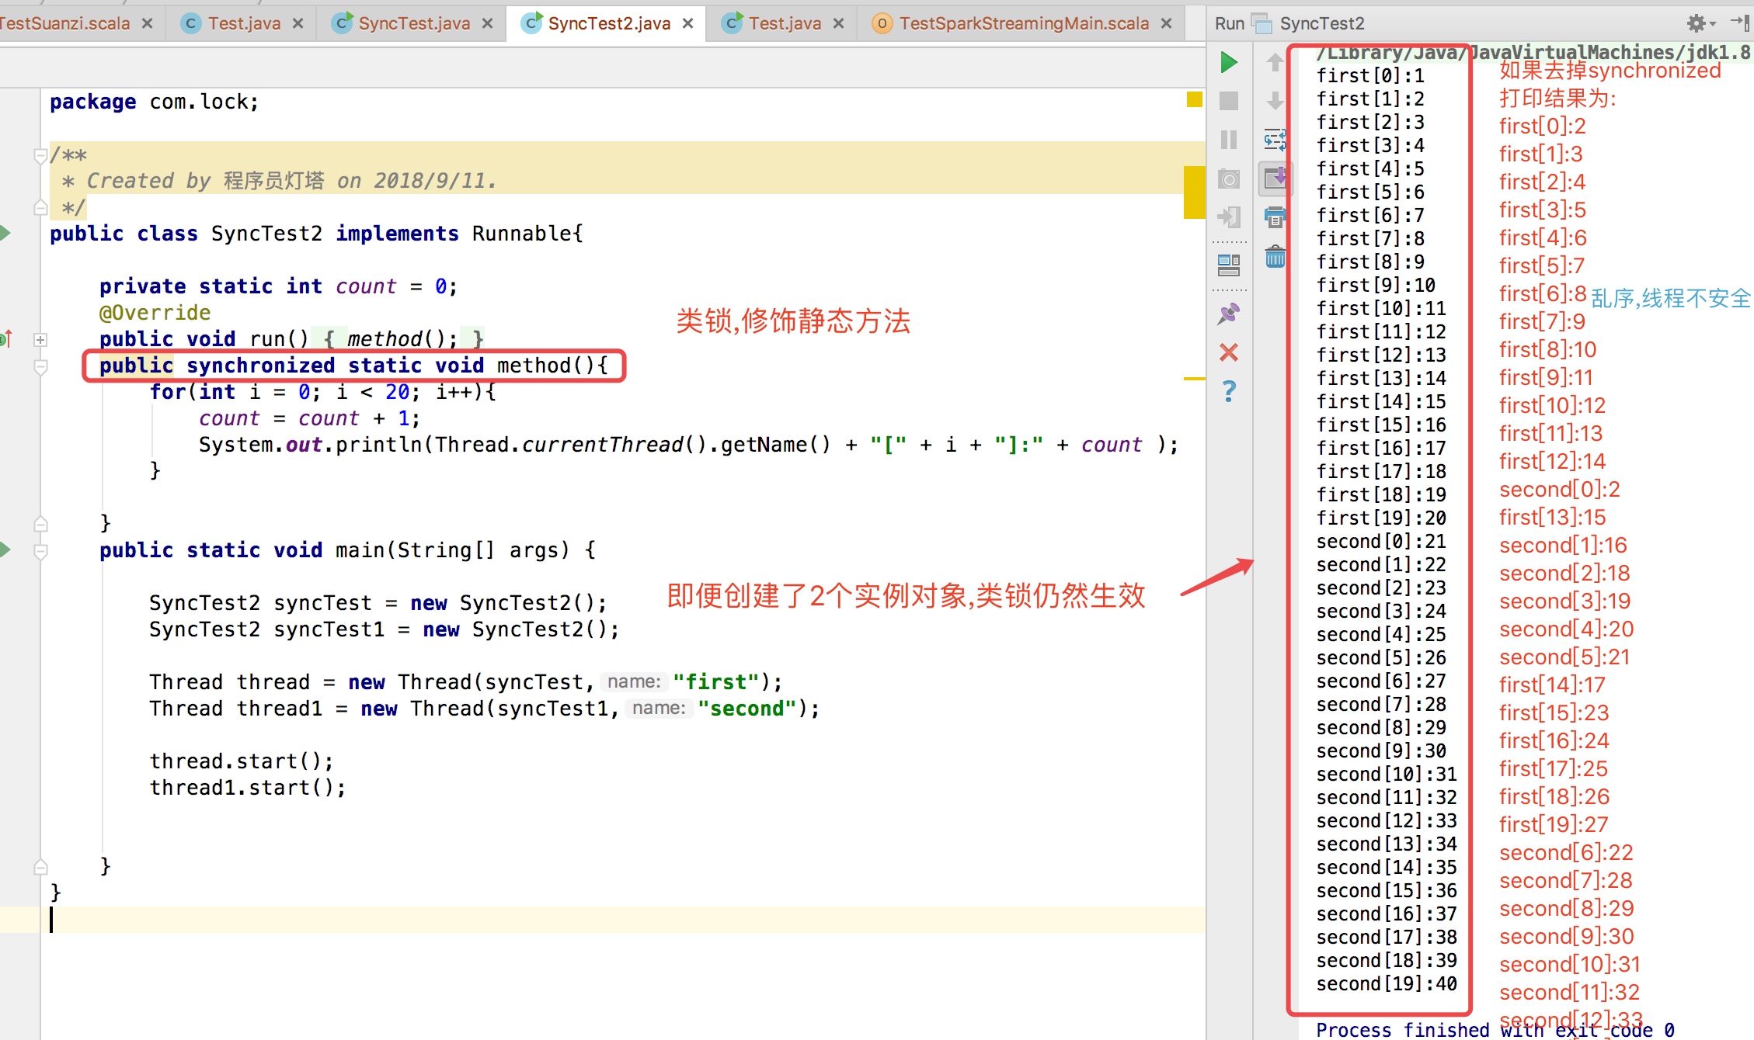Open the TestSparkStreamingMain.scala tab
Screen dimensions: 1754x1040
click(1023, 23)
